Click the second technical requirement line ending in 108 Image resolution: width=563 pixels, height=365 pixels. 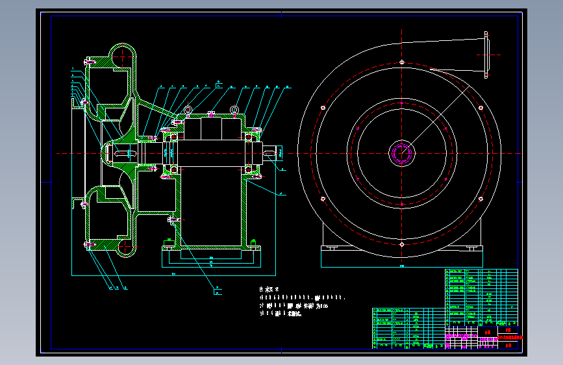(294, 306)
